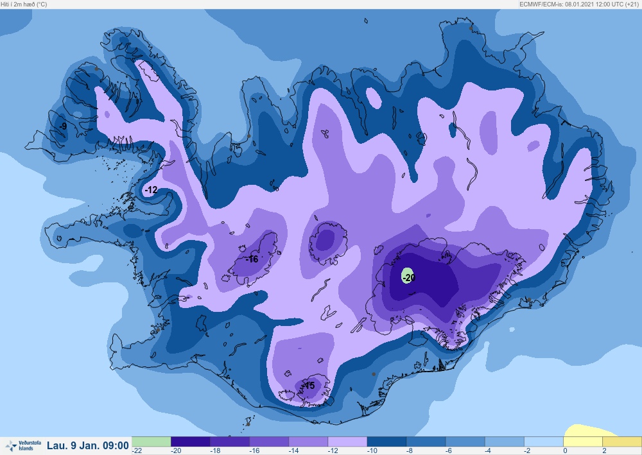Click the 'Hiti í 2m hæð (°C)' map title
The image size is (642, 455).
pyautogui.click(x=24, y=4)
